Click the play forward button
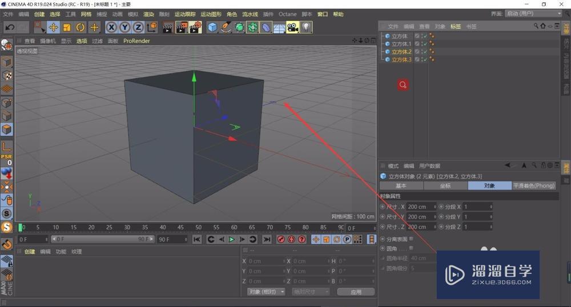This screenshot has height=307, width=571. (x=232, y=239)
